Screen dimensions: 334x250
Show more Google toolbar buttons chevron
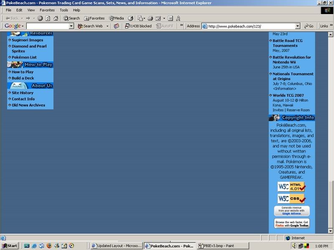182,25
